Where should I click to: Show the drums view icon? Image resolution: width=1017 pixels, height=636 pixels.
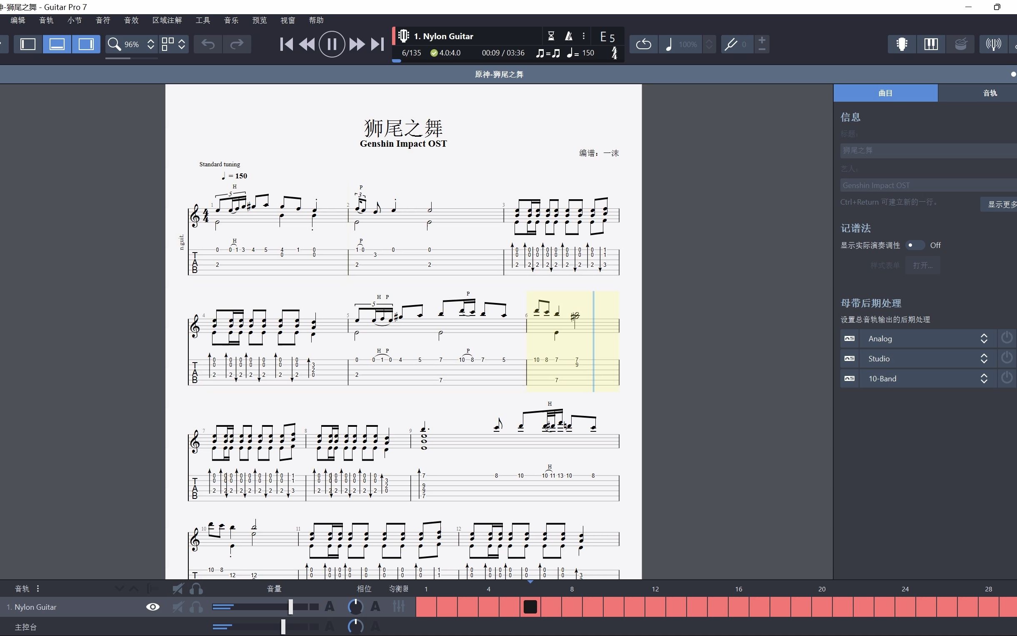click(960, 44)
